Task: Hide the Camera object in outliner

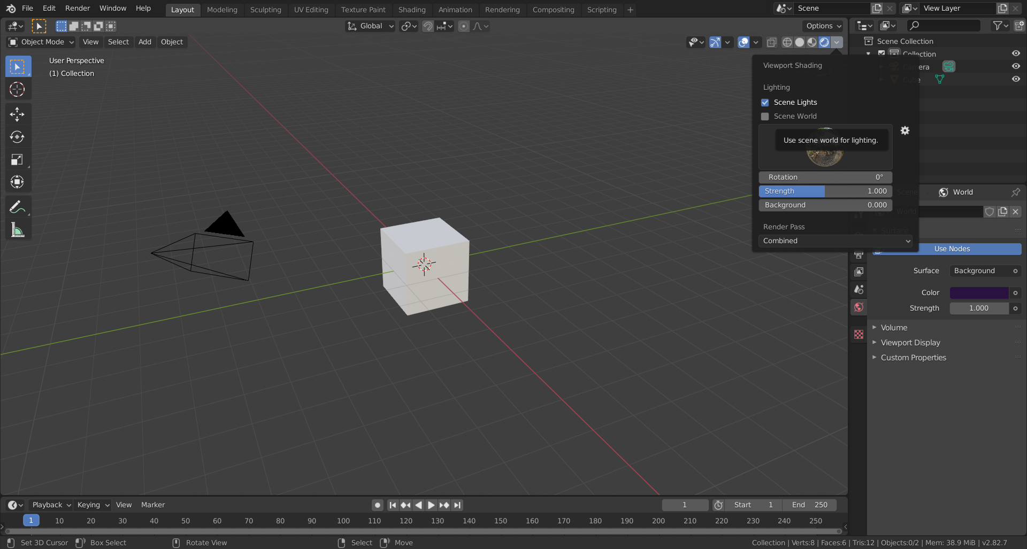Action: pos(1016,66)
